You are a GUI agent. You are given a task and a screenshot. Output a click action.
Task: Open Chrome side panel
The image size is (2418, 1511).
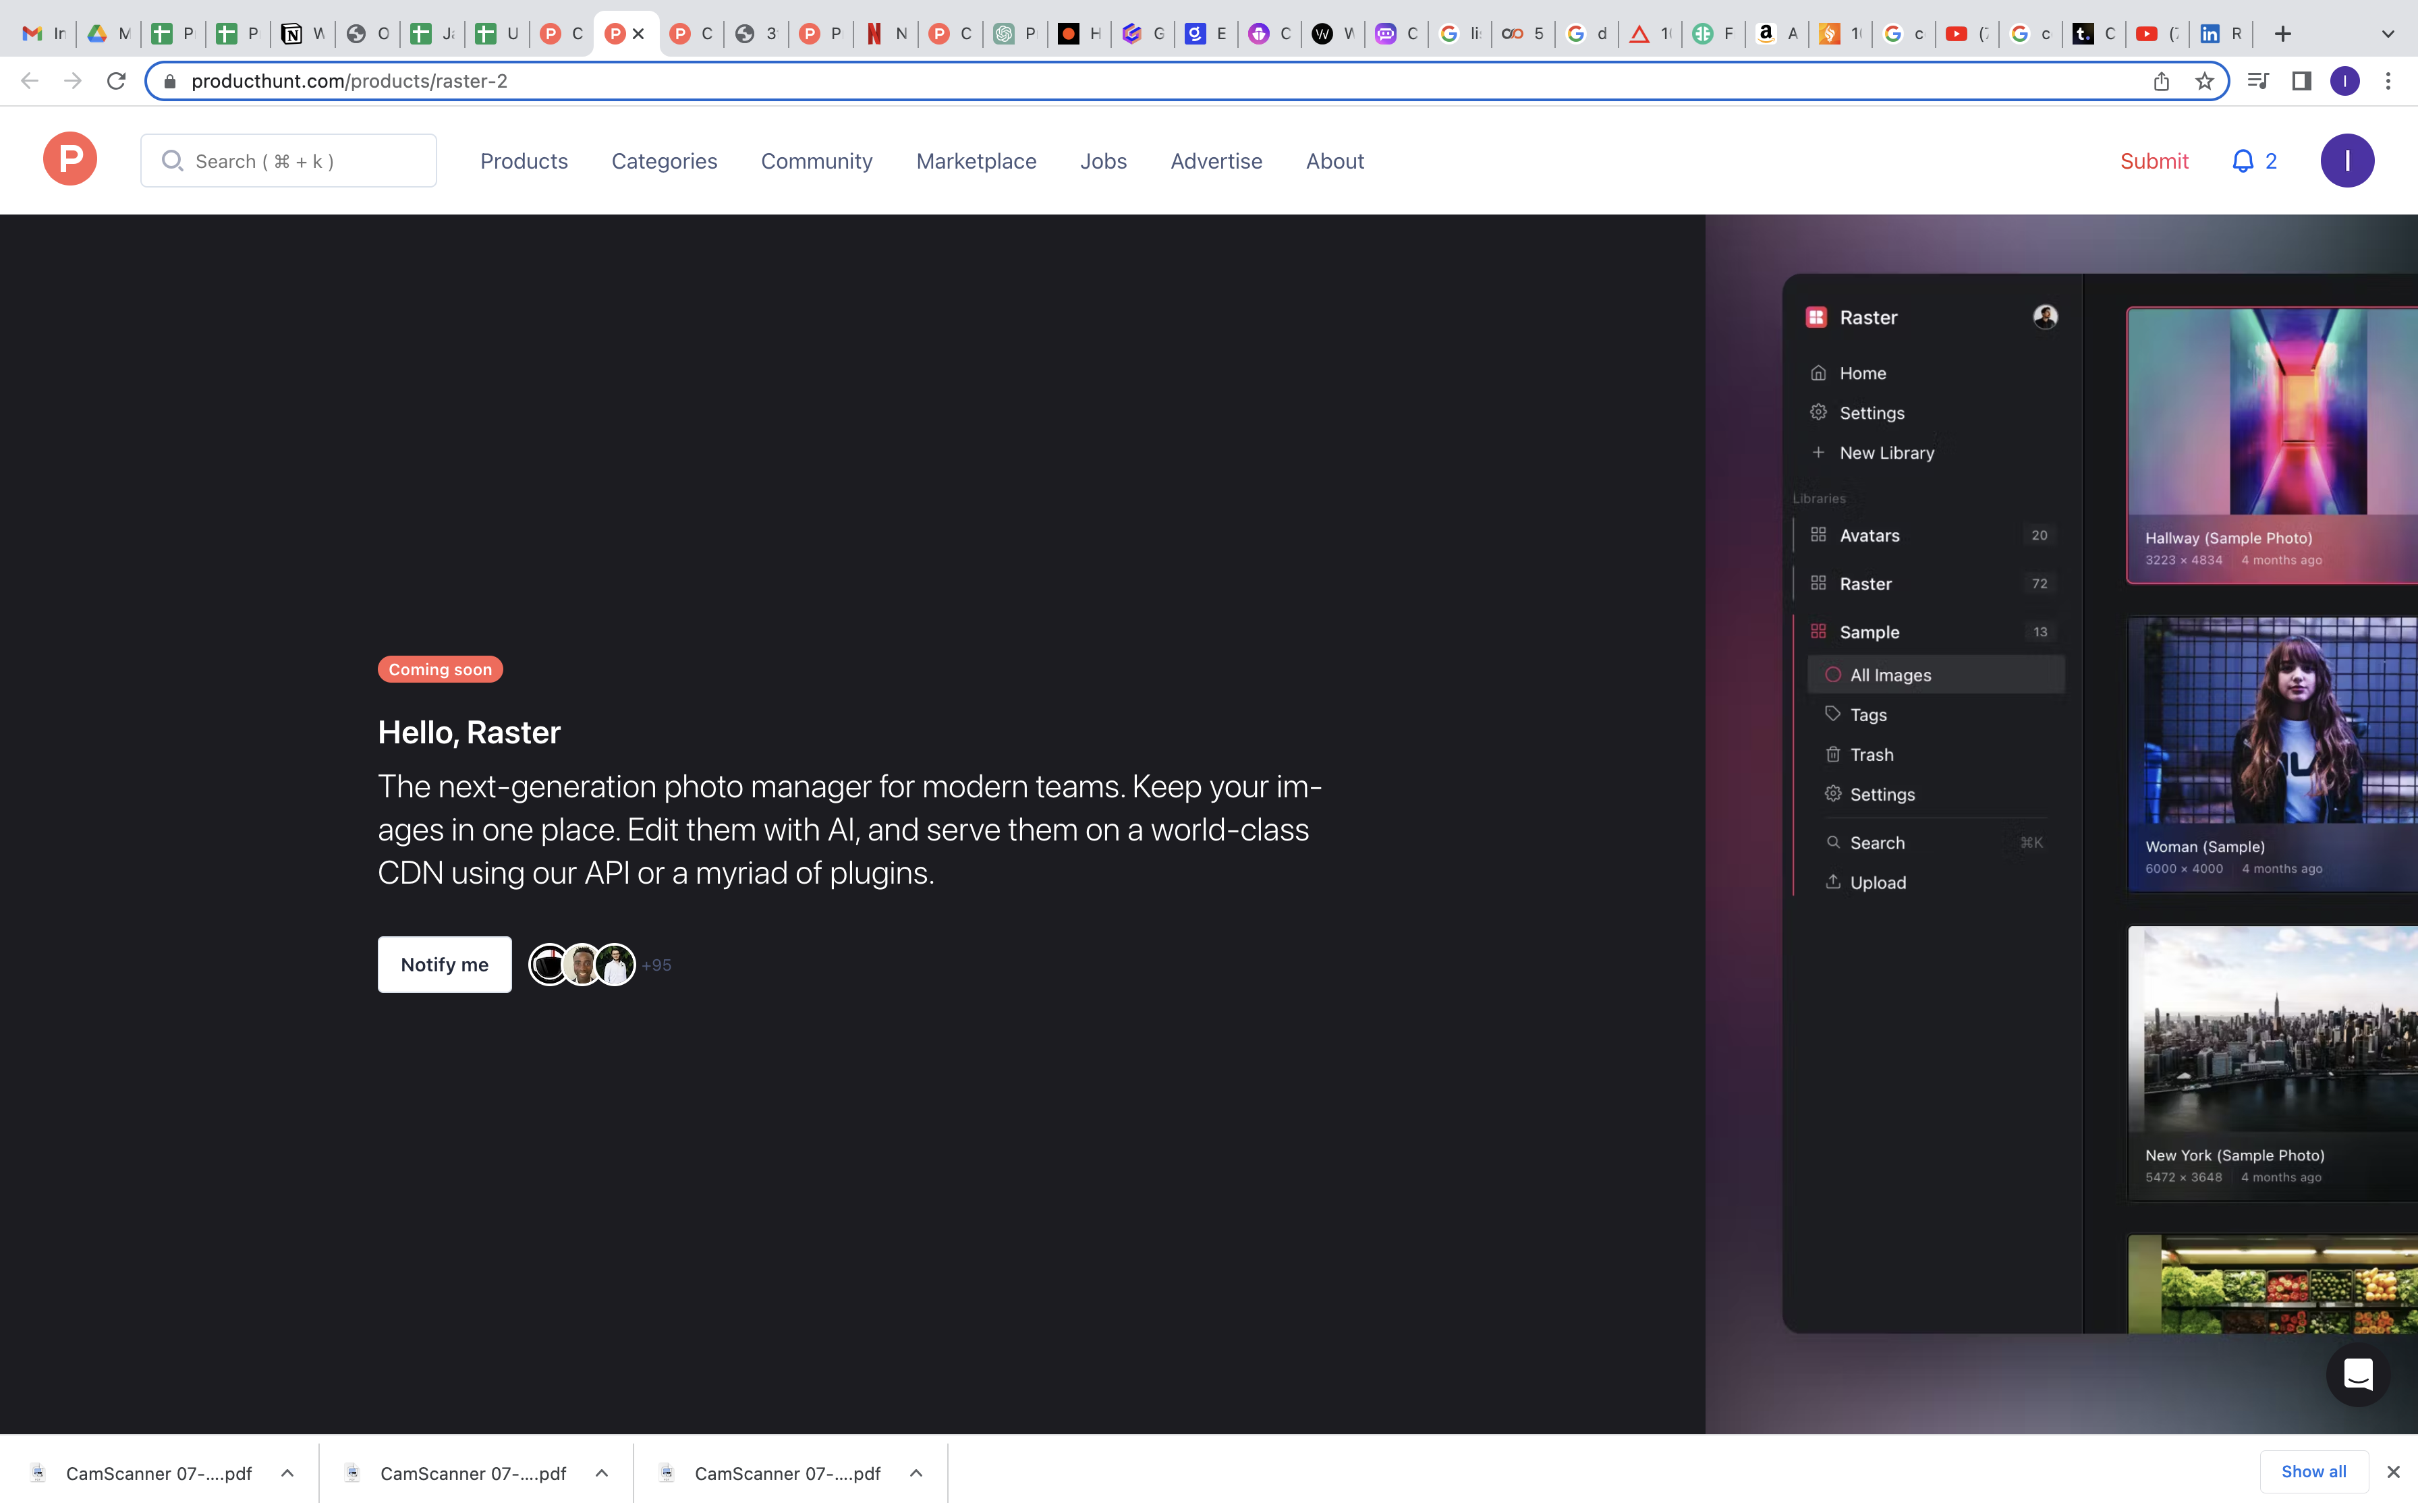click(x=2301, y=81)
